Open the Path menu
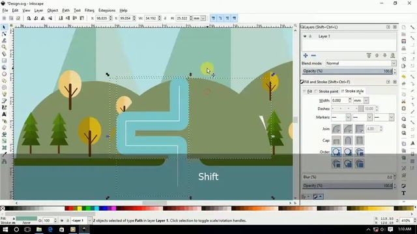Screen dimensions: 417x234 pyautogui.click(x=66, y=10)
